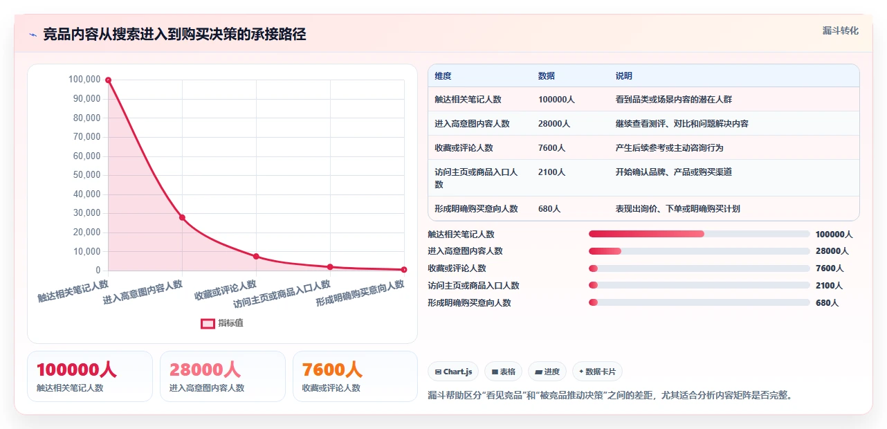Click the 数据 column header

(546, 76)
